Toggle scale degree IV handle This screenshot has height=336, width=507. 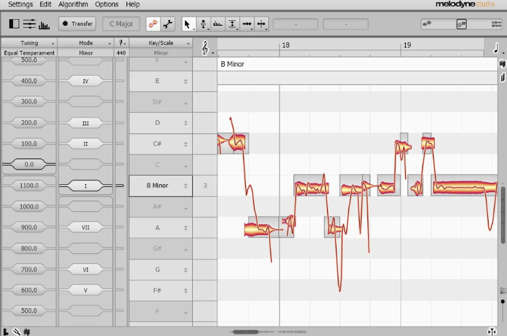pos(86,81)
